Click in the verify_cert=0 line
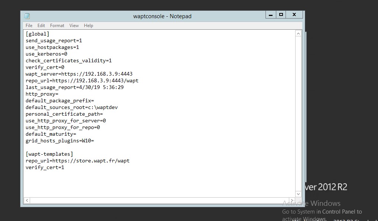The image size is (378, 221). coord(45,67)
